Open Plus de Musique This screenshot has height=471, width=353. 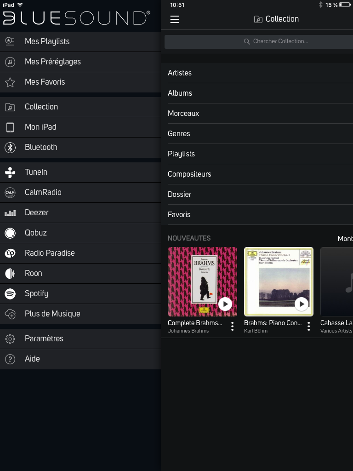[x=80, y=314]
